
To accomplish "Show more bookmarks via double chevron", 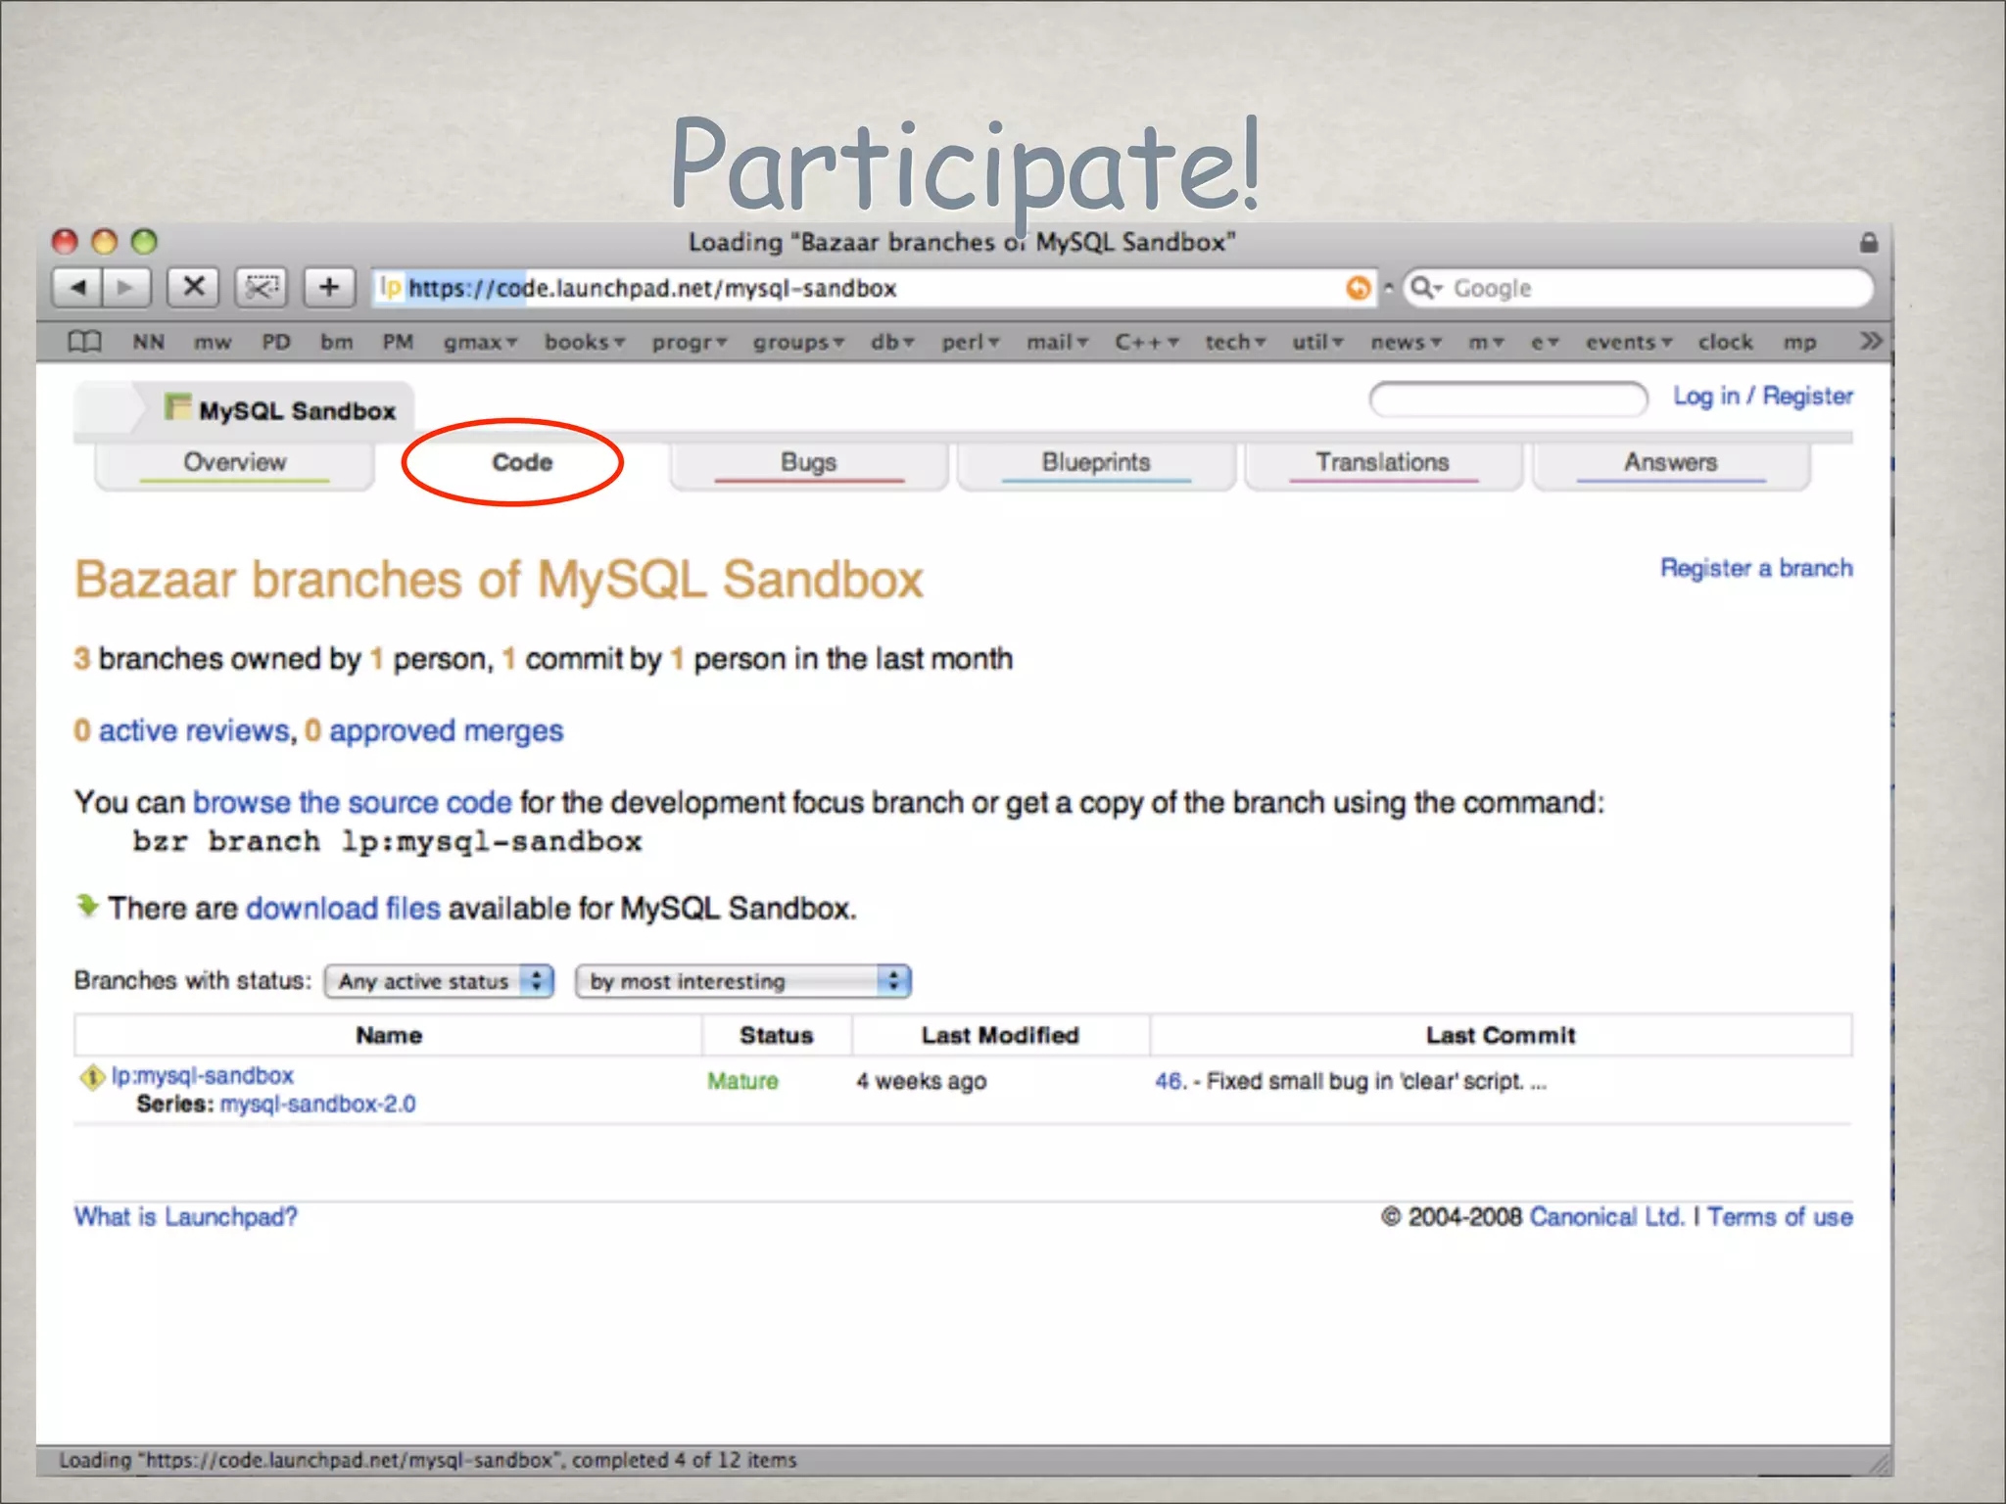I will 1871,341.
